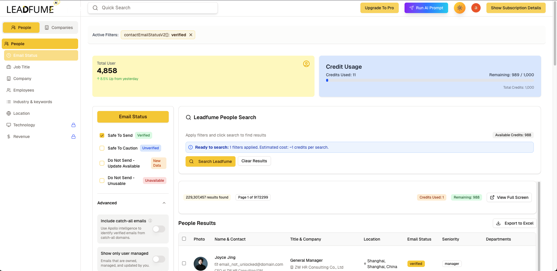Click Upgrade To Pro button
The height and width of the screenshot is (271, 557).
point(379,8)
